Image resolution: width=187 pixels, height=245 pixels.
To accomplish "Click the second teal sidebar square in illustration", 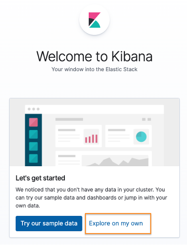I will [x=33, y=147].
